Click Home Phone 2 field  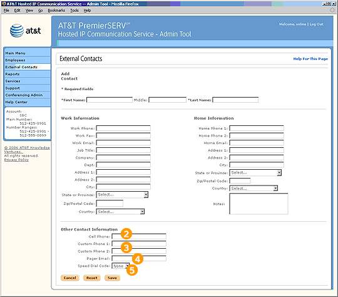(x=256, y=135)
